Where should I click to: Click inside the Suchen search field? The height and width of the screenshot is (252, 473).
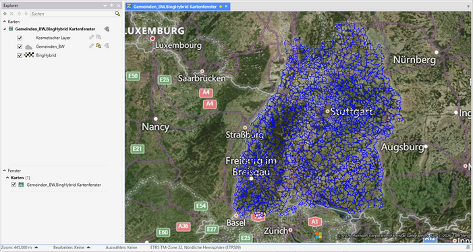pos(72,14)
